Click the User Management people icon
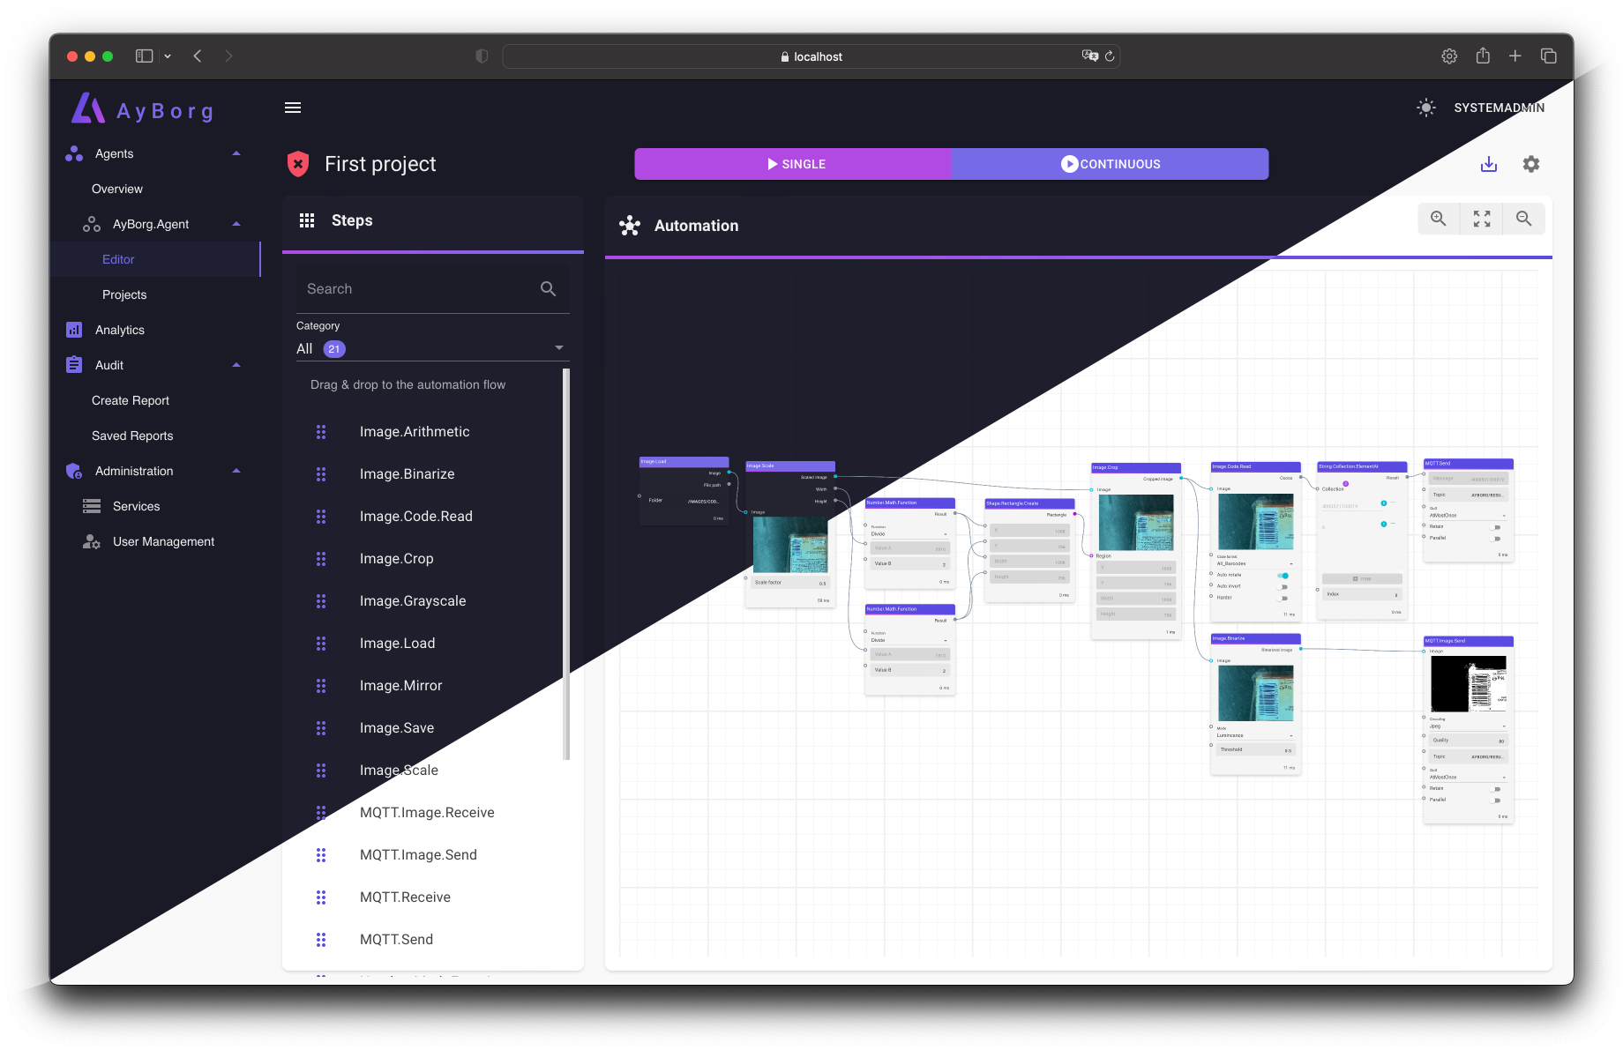Image resolution: width=1623 pixels, height=1050 pixels. [x=92, y=541]
